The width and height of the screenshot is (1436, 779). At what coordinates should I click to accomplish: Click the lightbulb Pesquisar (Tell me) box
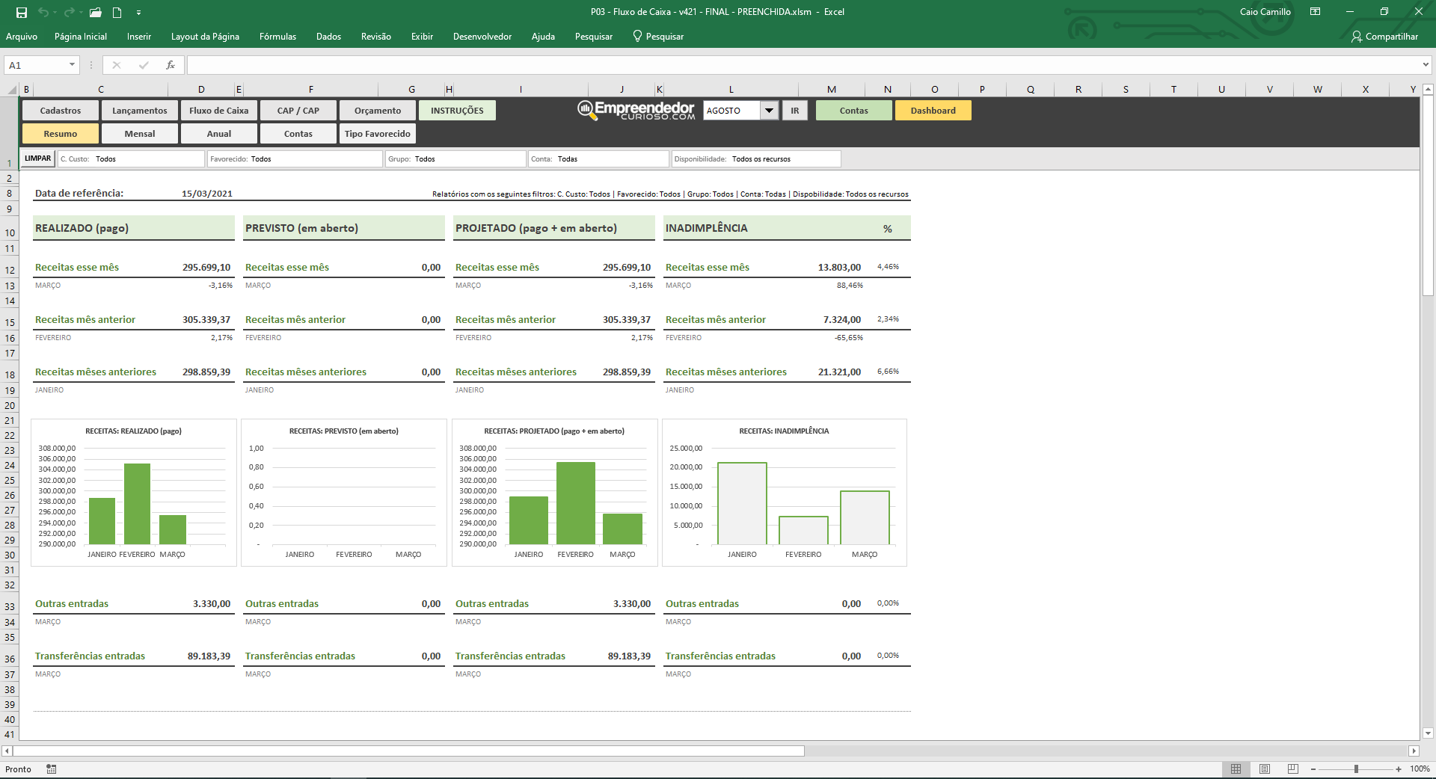pyautogui.click(x=658, y=36)
